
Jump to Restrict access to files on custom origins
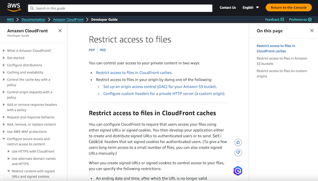coord(282,73)
